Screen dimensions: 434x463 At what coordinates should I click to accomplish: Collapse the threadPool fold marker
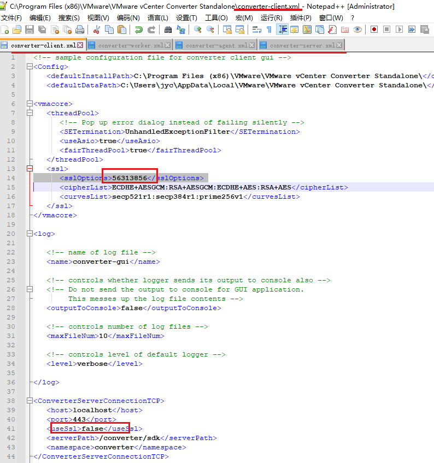(x=30, y=113)
